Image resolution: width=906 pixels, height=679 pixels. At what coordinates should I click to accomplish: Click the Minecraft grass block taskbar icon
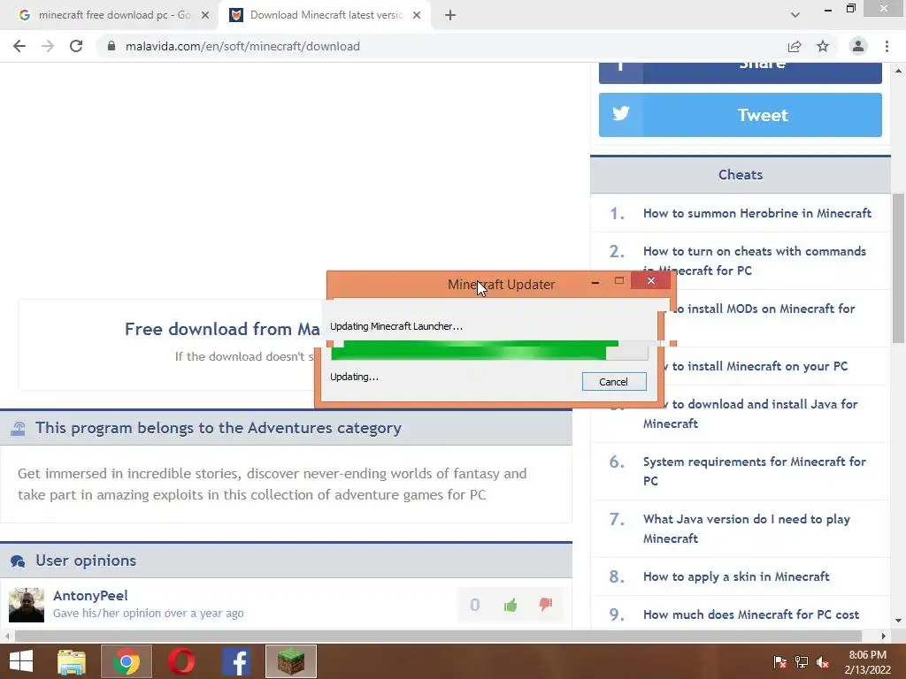tap(290, 661)
